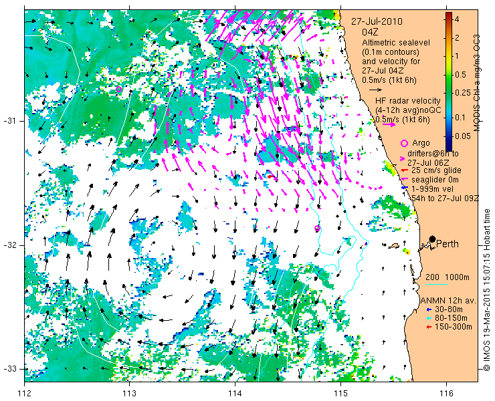Click the 116 longitude axis label
Viewport: 495px width, 401px height.
click(x=446, y=394)
